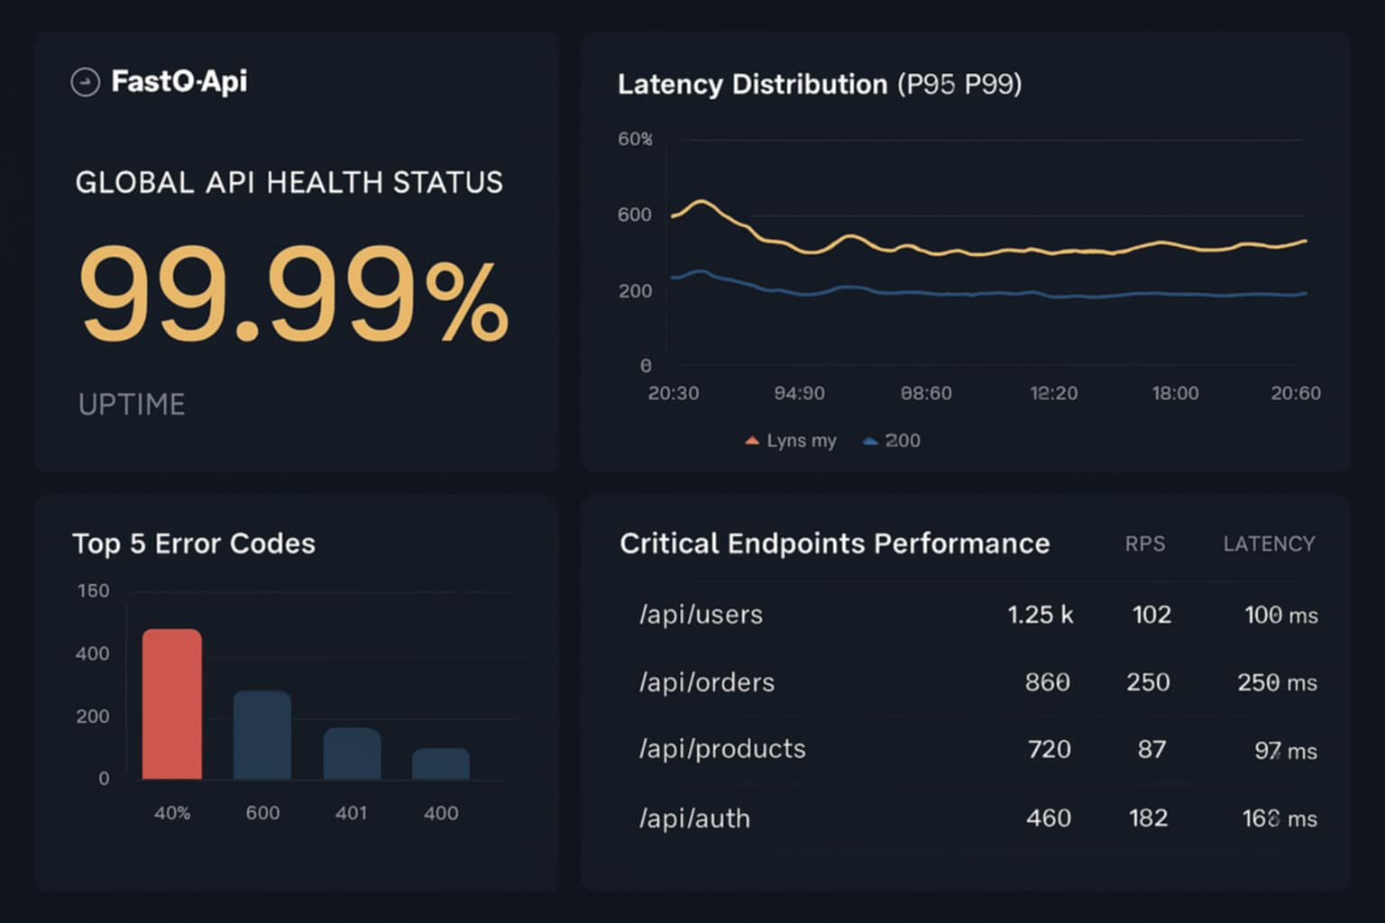This screenshot has width=1385, height=923.
Task: Open the /api/orders endpoint details
Action: pyautogui.click(x=707, y=682)
